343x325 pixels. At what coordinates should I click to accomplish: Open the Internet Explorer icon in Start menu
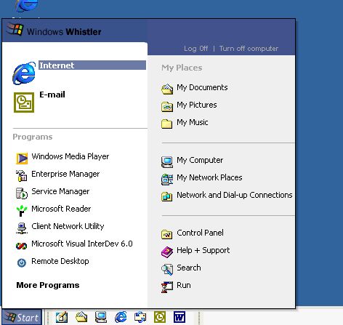pos(24,73)
